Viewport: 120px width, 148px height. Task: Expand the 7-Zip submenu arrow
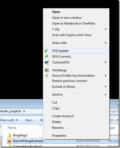[x=106, y=29]
